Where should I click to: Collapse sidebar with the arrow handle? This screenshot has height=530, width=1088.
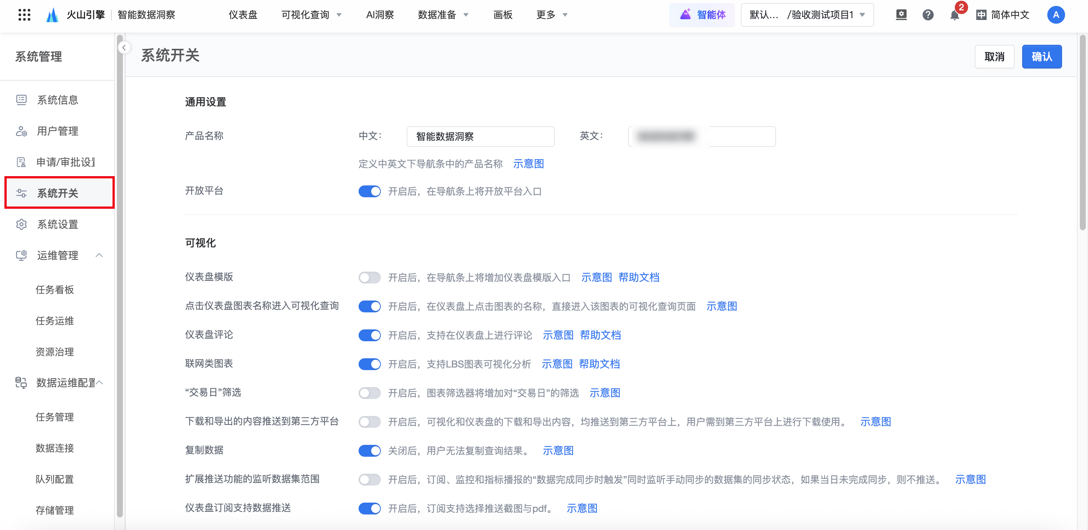[x=124, y=48]
